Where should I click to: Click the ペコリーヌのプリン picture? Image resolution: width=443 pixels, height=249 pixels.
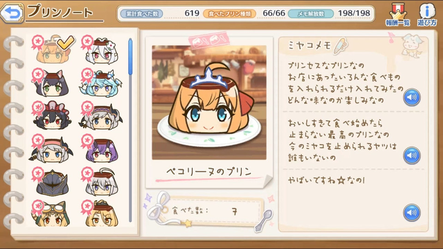tap(209, 102)
